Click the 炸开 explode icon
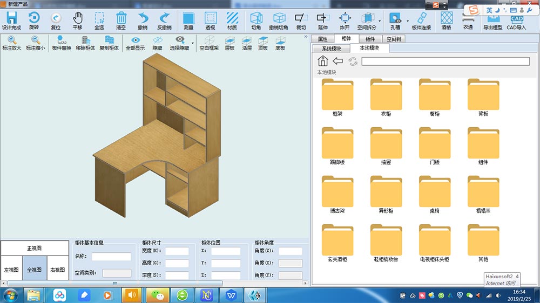The height and width of the screenshot is (303, 540). [345, 18]
